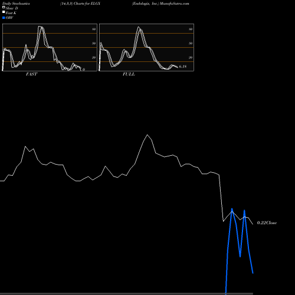Click the white Fast K legend swatch
295x295 pixels.
pyautogui.click(x=4, y=12)
